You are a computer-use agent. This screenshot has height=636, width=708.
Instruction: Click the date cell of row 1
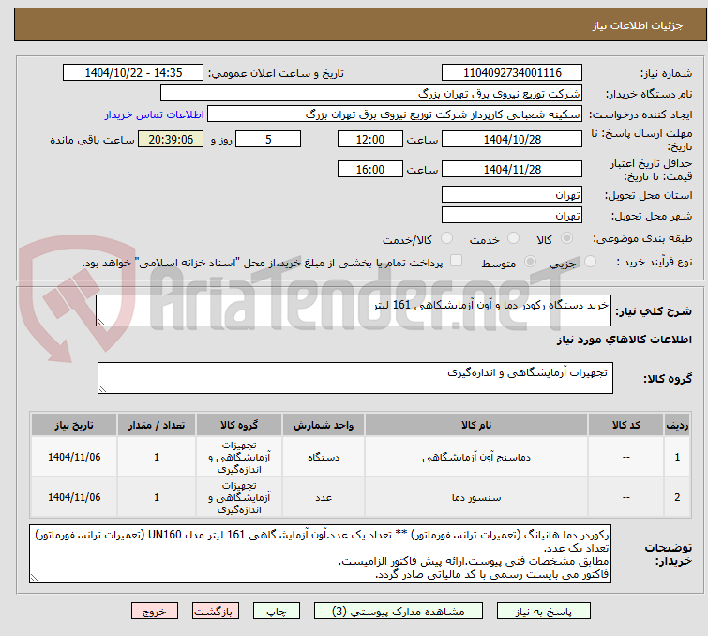point(74,457)
